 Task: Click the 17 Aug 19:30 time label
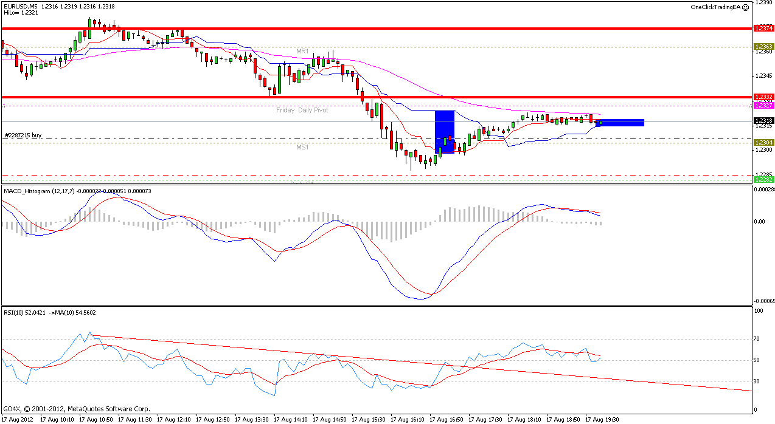[x=602, y=419]
